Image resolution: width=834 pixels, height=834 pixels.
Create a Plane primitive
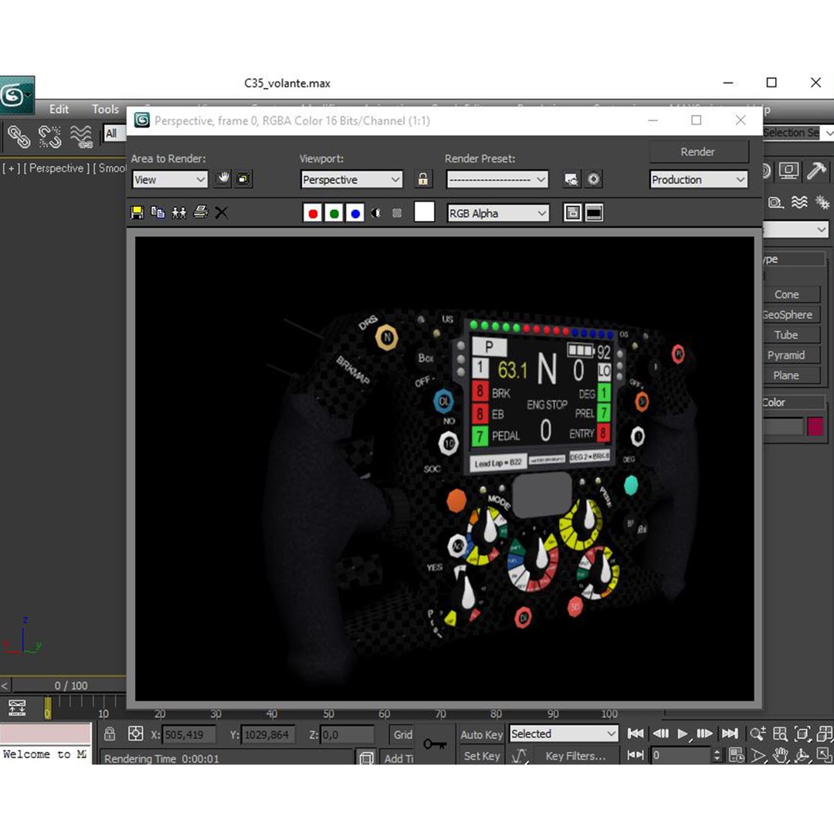point(787,375)
